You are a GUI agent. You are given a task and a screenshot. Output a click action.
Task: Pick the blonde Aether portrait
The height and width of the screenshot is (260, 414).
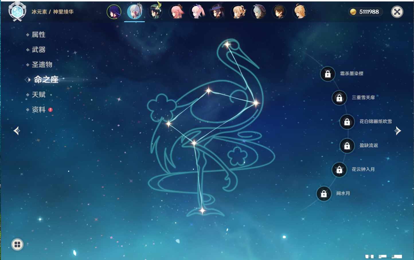(x=300, y=12)
